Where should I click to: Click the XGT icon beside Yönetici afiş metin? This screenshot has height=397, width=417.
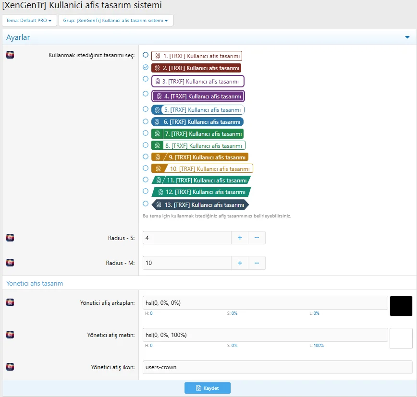click(10, 335)
